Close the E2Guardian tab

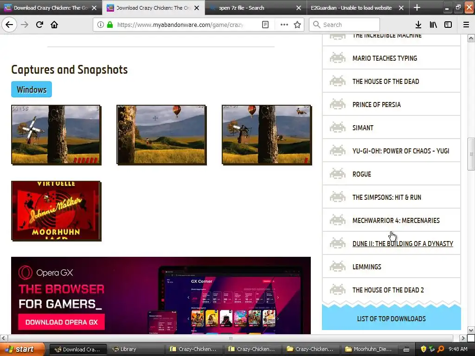(x=401, y=8)
